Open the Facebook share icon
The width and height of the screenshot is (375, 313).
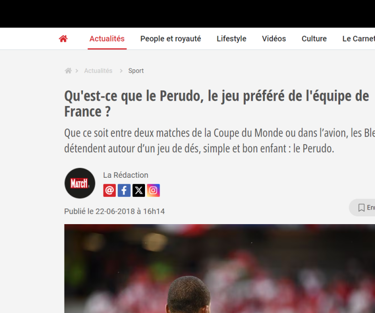pyautogui.click(x=124, y=190)
